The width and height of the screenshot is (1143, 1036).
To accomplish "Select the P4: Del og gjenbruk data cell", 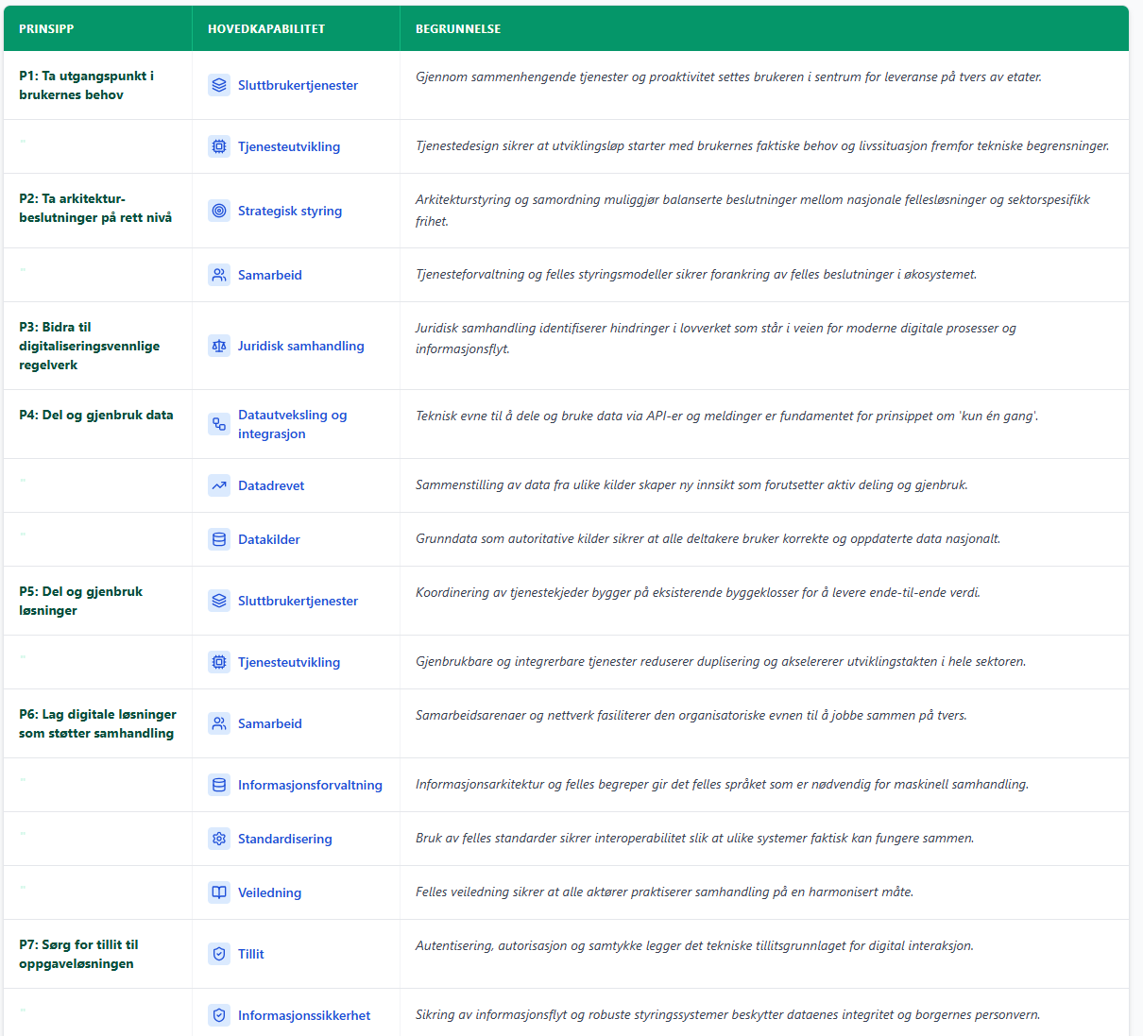I will coord(96,415).
